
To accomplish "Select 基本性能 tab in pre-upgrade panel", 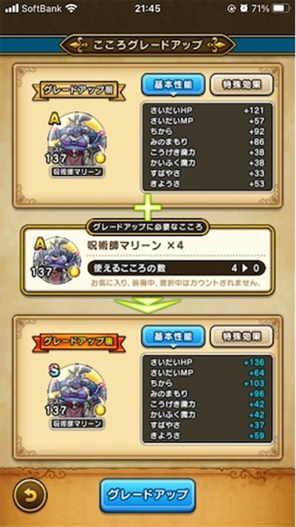I will pos(173,84).
